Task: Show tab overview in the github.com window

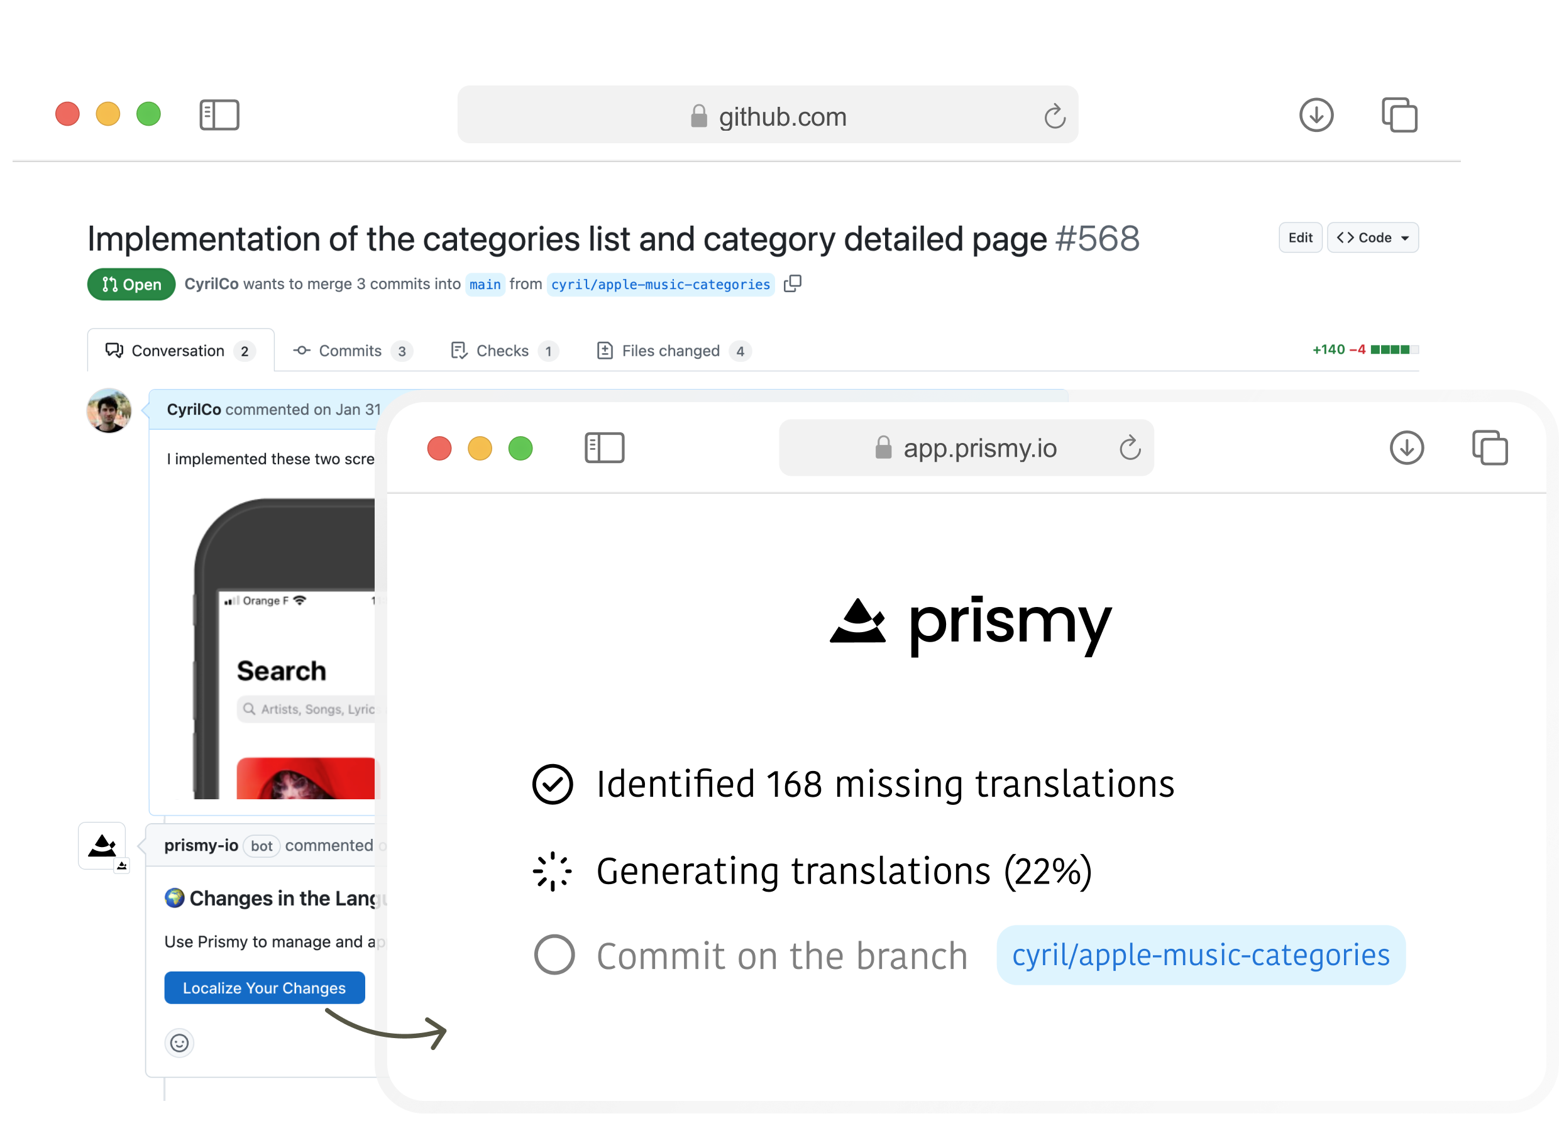Action: pos(1399,115)
